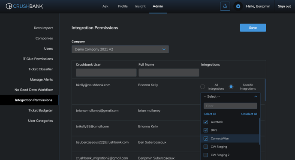Click Select all integrations link
The width and height of the screenshot is (295, 160).
(210, 114)
